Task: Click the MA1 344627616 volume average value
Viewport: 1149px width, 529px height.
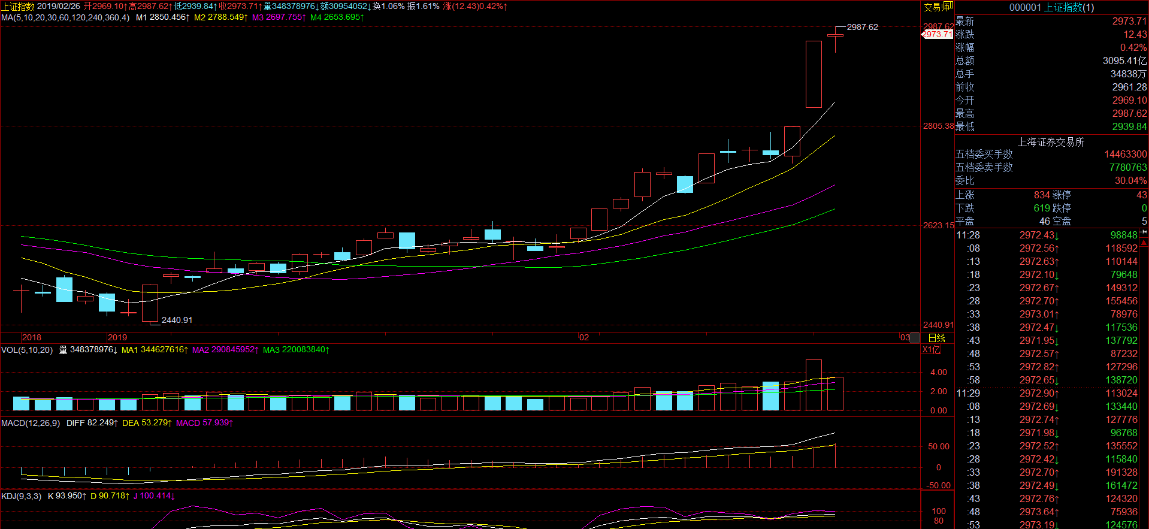Action: click(x=155, y=350)
